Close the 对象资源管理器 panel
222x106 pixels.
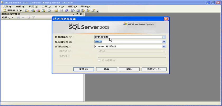[x=81, y=14]
